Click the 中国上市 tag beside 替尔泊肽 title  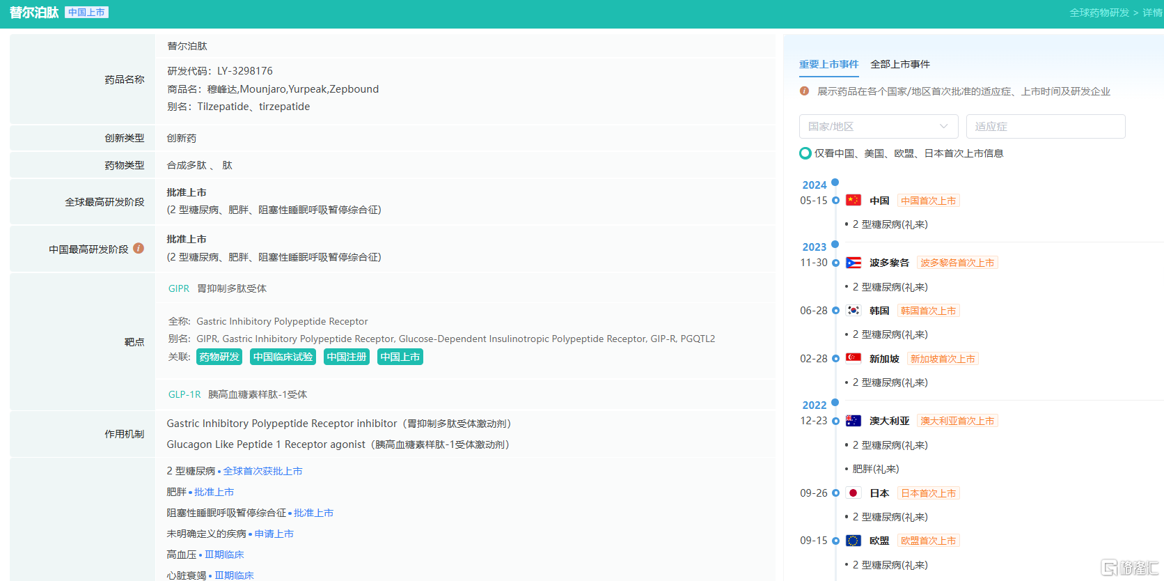pos(86,13)
